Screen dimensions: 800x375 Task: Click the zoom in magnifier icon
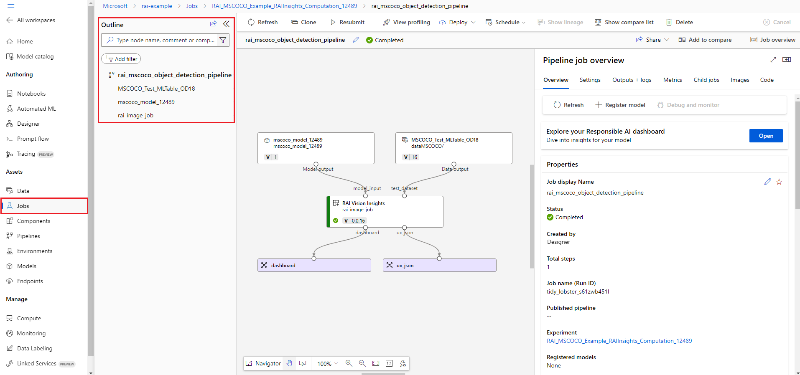tap(349, 363)
